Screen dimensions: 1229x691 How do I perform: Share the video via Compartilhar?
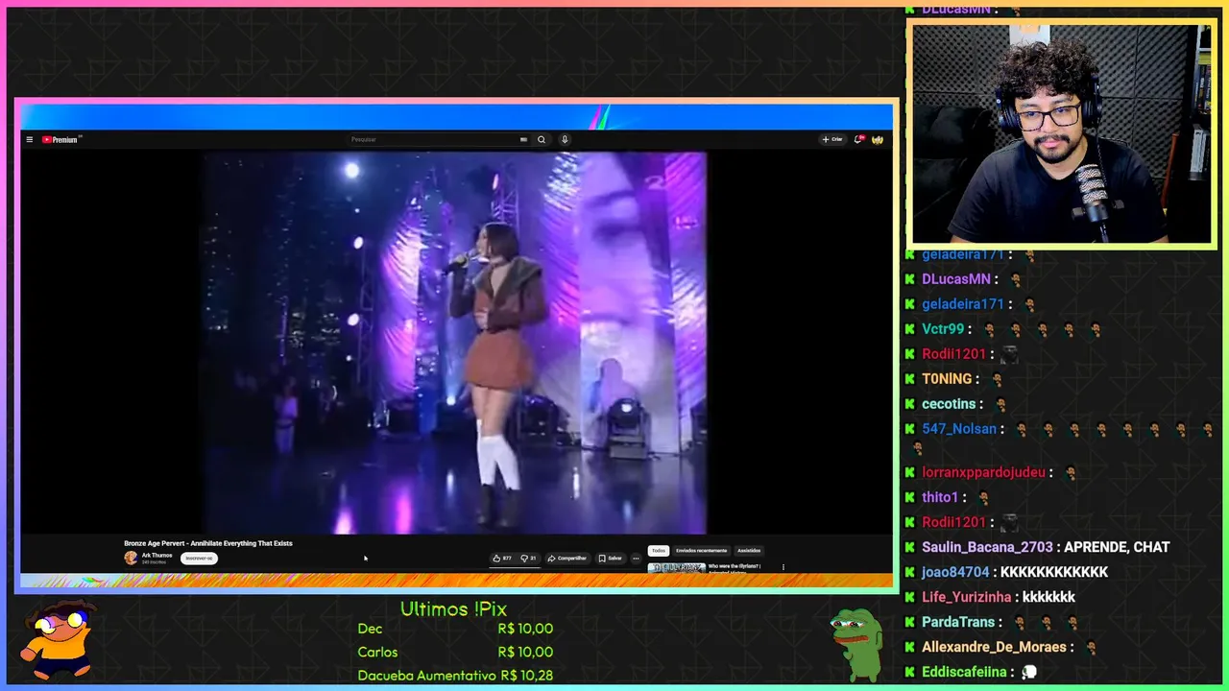pos(567,558)
